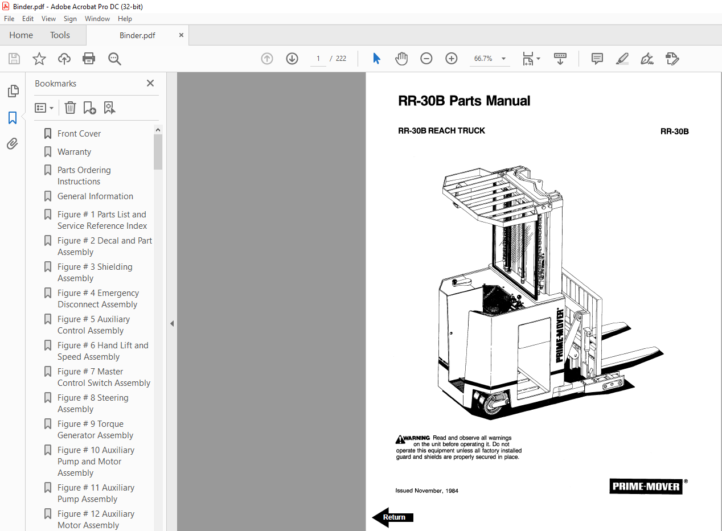Open the Sign menu
The height and width of the screenshot is (531, 722).
point(70,19)
